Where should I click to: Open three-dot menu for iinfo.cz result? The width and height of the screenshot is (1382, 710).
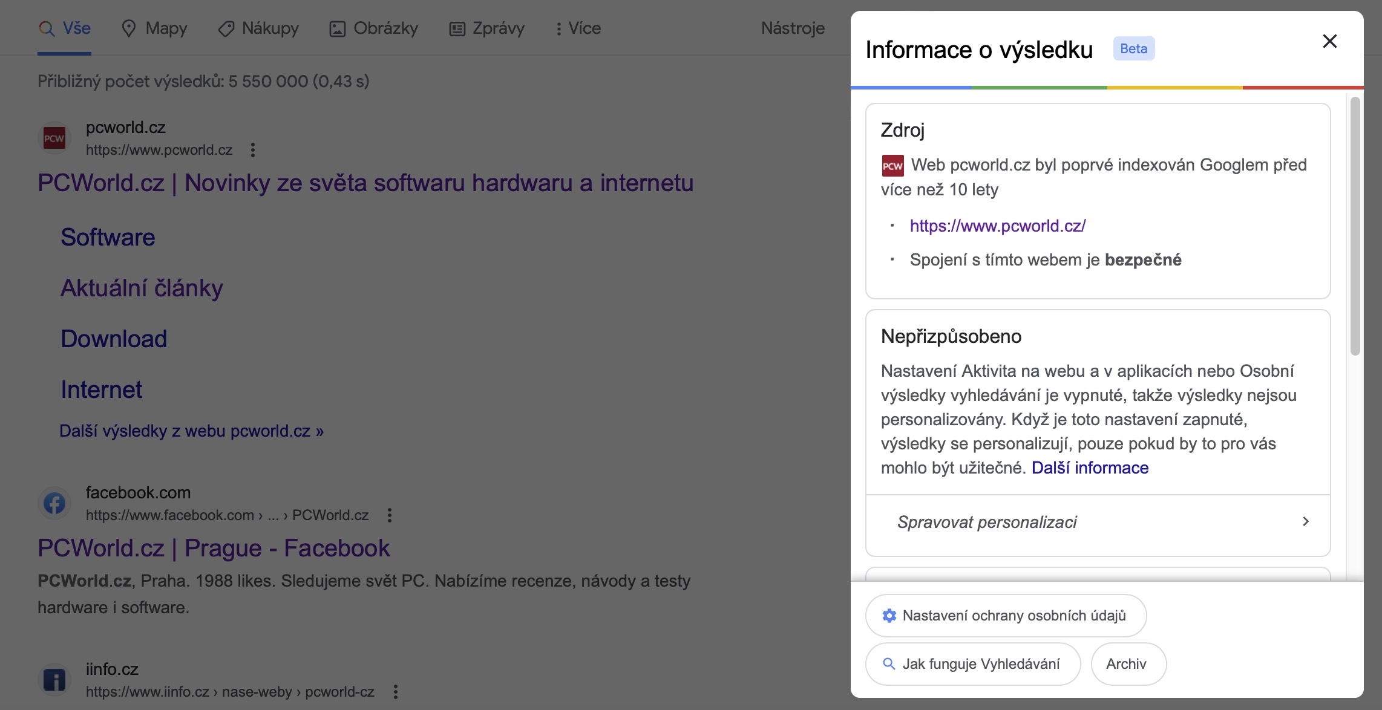396,692
